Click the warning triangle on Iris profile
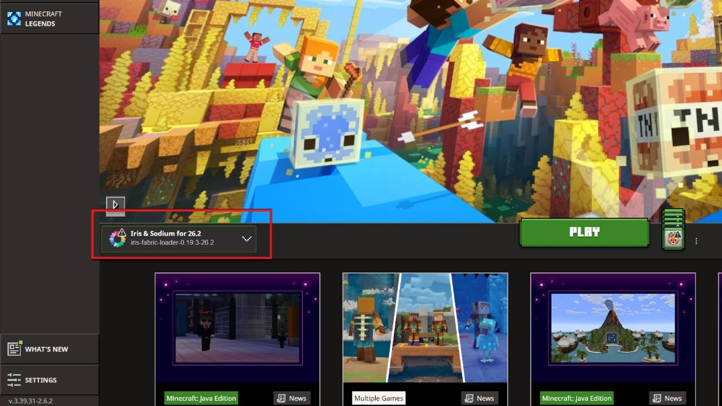722x406 pixels. 122,232
